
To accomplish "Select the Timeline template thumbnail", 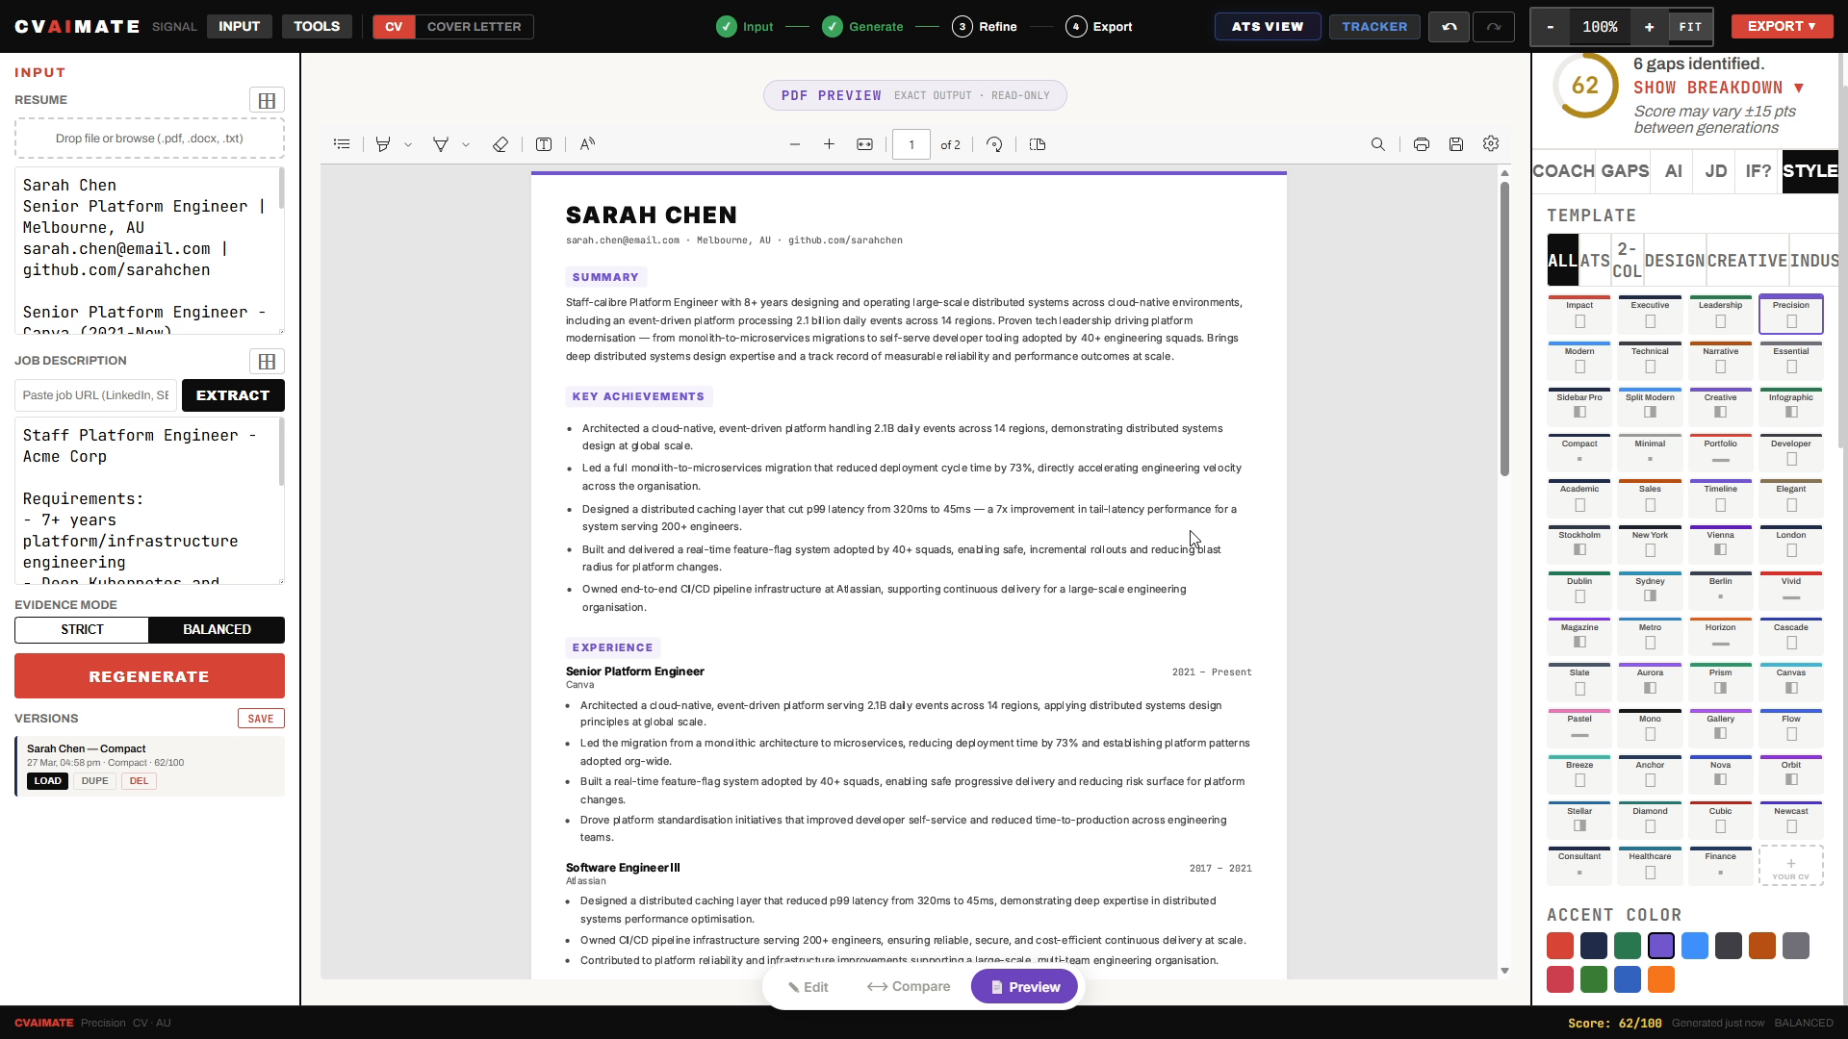I will 1720,497.
